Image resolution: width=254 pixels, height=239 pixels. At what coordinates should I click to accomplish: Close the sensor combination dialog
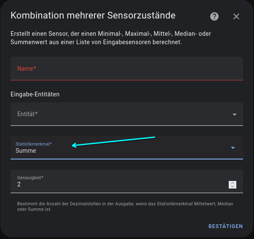pyautogui.click(x=236, y=16)
